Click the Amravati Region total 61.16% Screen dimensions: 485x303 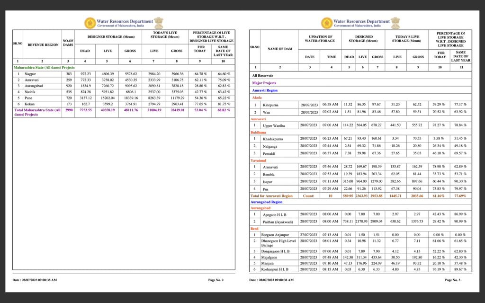pyautogui.click(x=438, y=196)
